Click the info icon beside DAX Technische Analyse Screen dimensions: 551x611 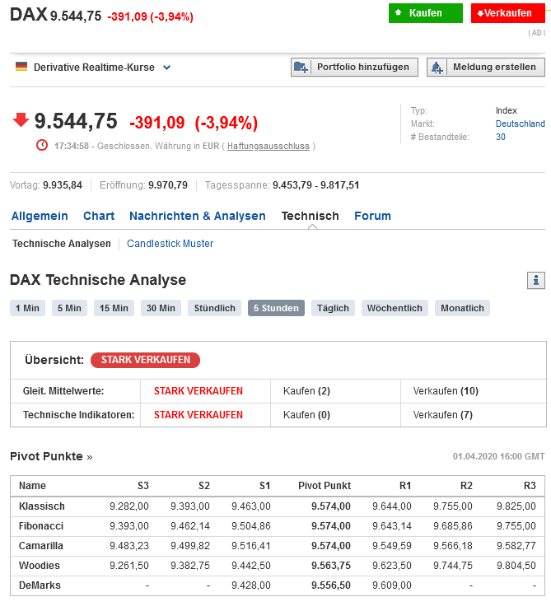[536, 280]
